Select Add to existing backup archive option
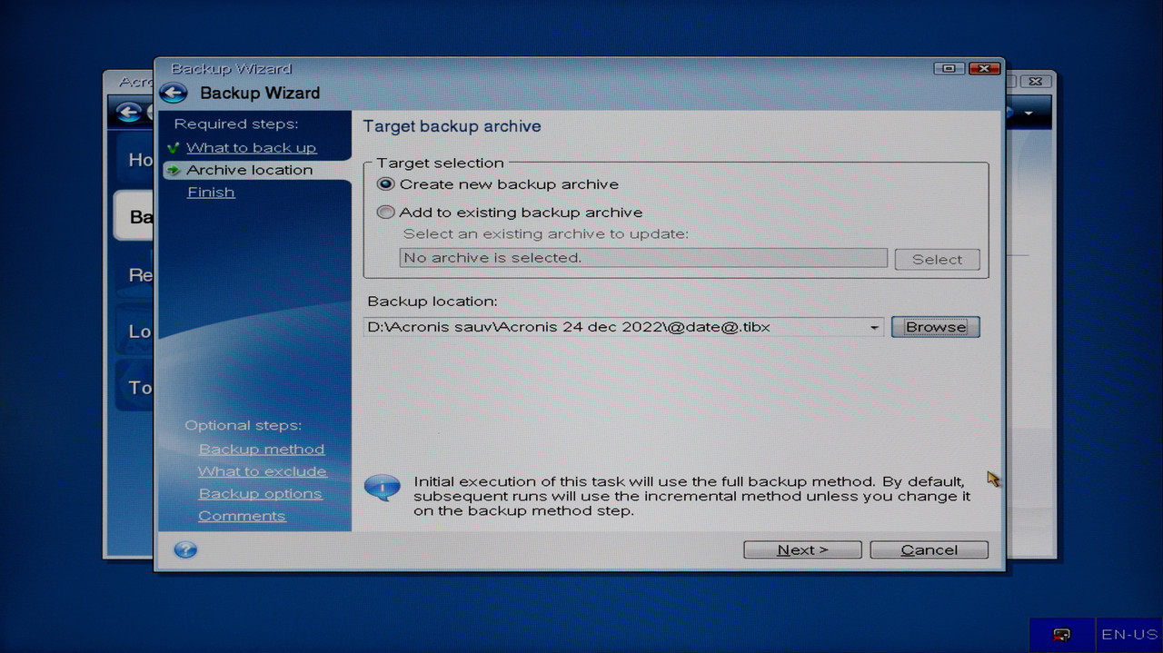Screen dimensions: 1163x653 pyautogui.click(x=386, y=213)
